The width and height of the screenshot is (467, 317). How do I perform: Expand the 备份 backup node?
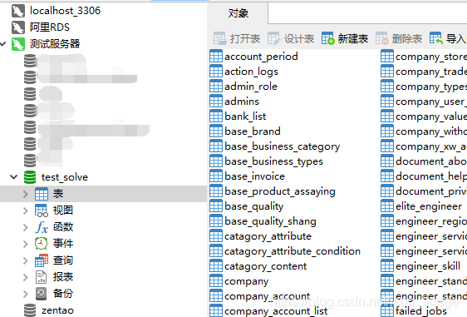coord(26,294)
